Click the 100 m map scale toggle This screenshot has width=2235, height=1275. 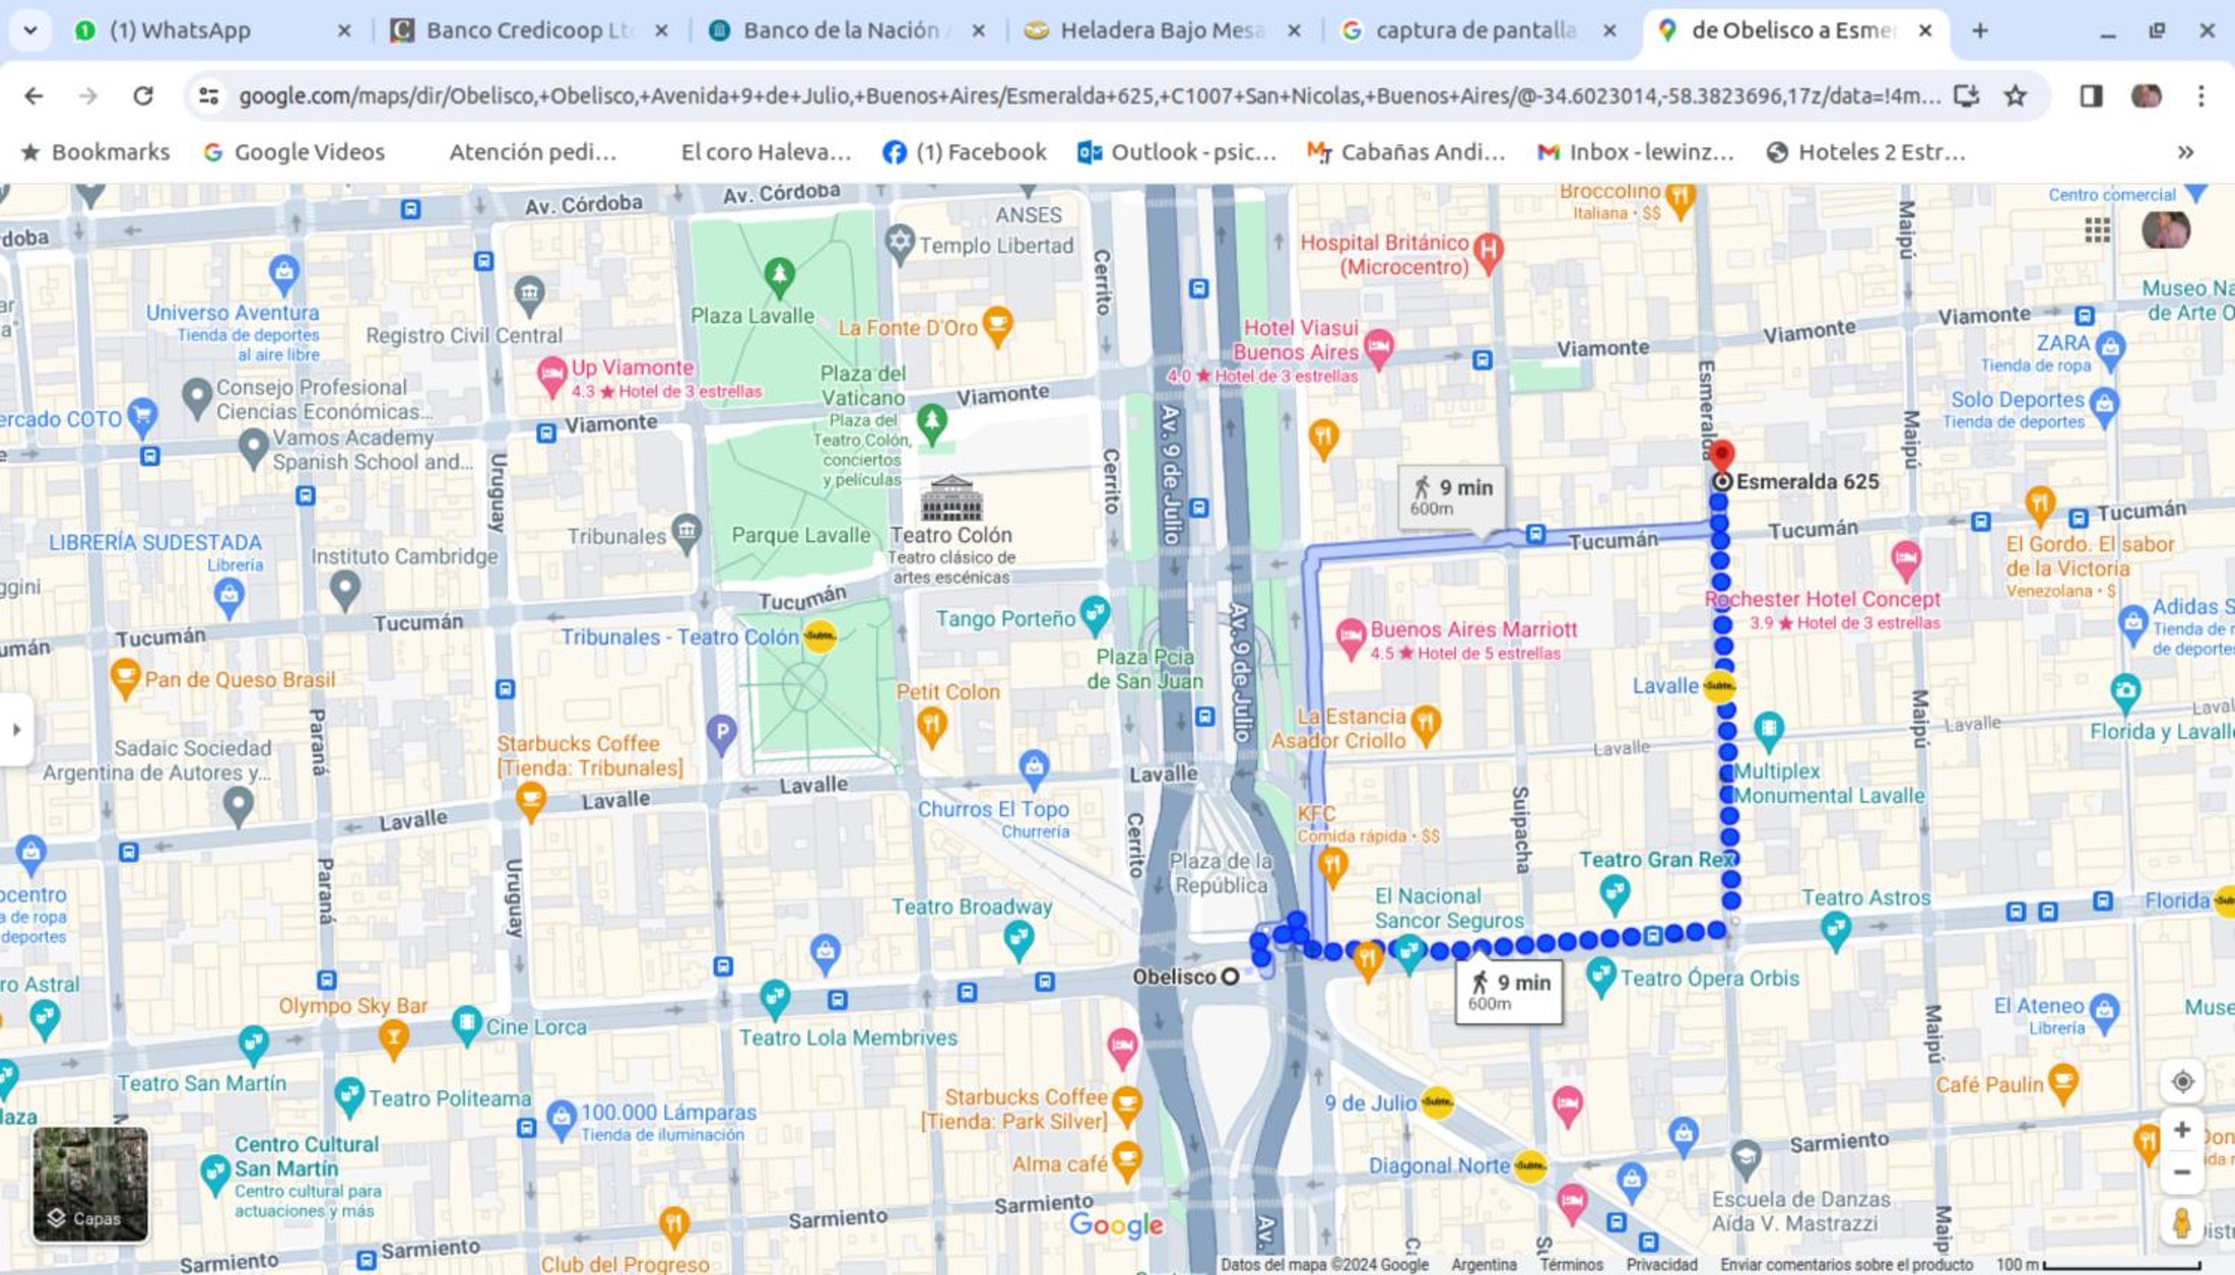click(x=2098, y=1264)
